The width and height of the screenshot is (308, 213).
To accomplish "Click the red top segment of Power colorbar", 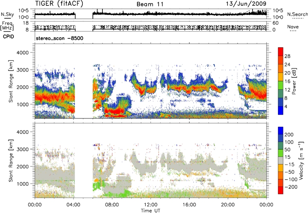I will pyautogui.click(x=281, y=52).
